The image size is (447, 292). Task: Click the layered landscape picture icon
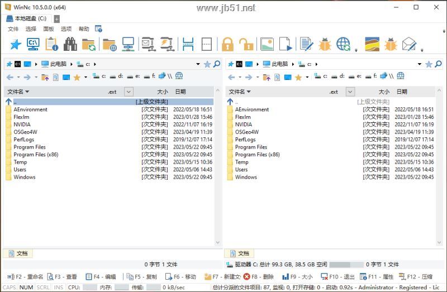tap(372, 44)
